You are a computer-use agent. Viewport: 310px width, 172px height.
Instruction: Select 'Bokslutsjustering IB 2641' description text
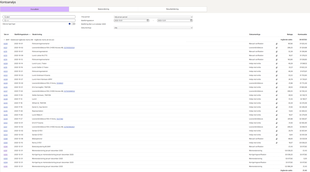click(x=41, y=147)
